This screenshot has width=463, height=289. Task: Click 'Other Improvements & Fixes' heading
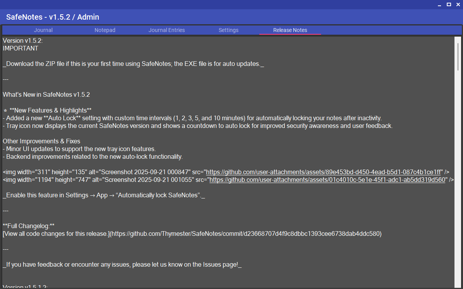click(x=41, y=141)
